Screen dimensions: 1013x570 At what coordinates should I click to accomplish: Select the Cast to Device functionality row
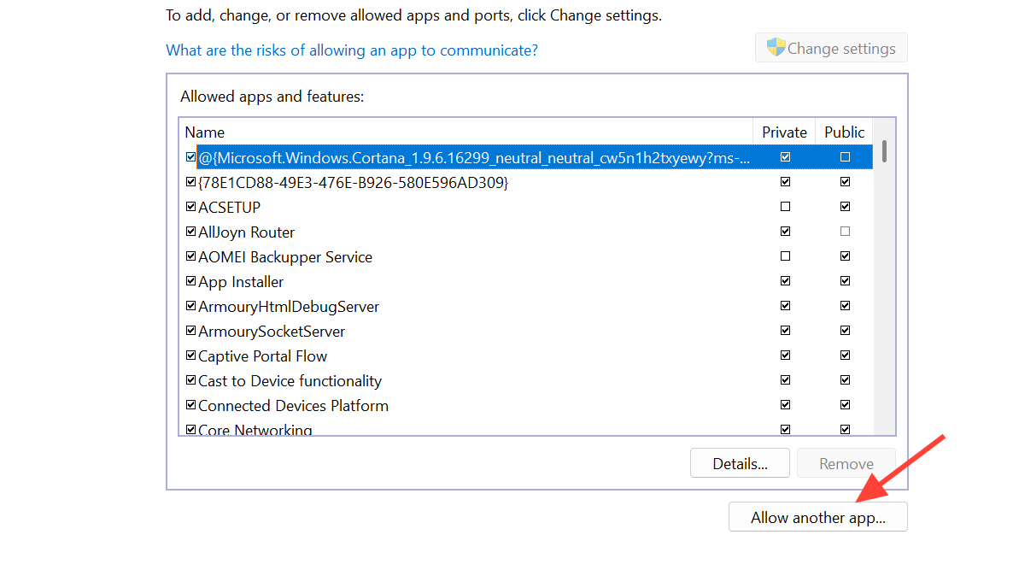point(290,381)
